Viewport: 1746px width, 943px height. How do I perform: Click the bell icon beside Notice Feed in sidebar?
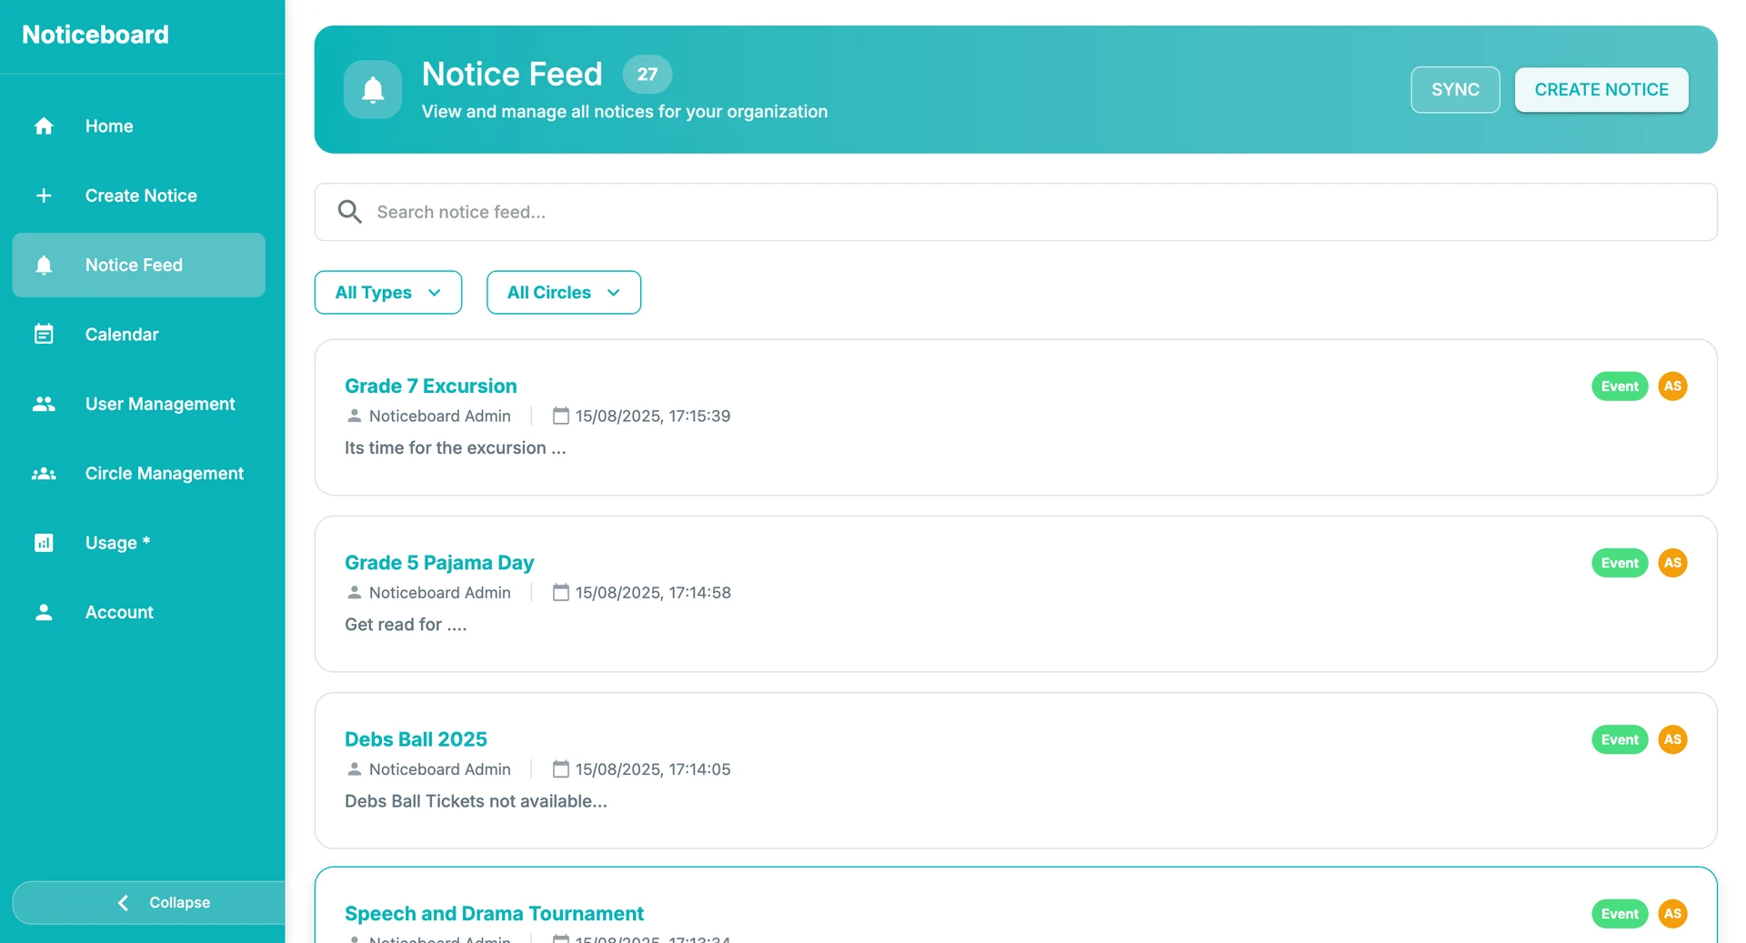(44, 266)
